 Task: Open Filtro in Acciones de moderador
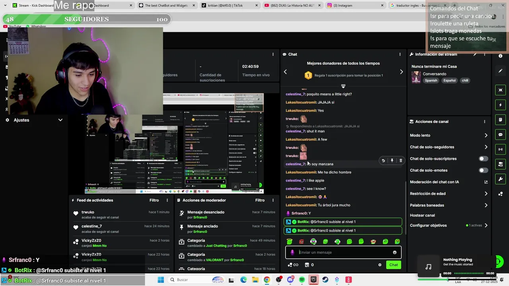[x=260, y=200]
